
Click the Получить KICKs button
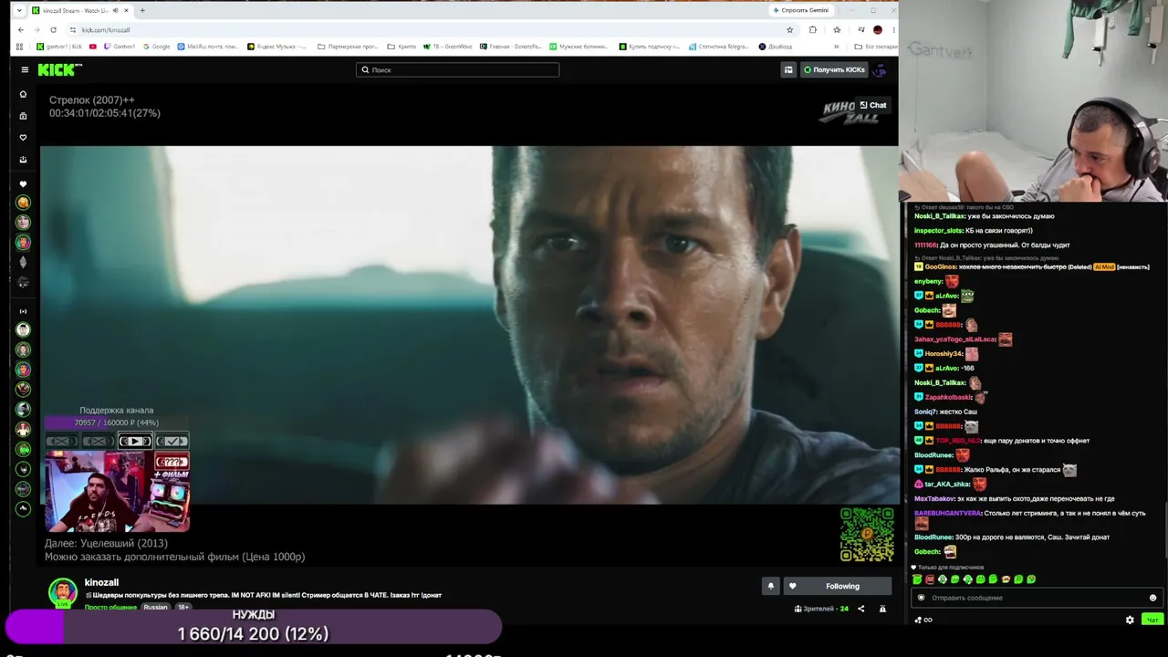(x=834, y=69)
